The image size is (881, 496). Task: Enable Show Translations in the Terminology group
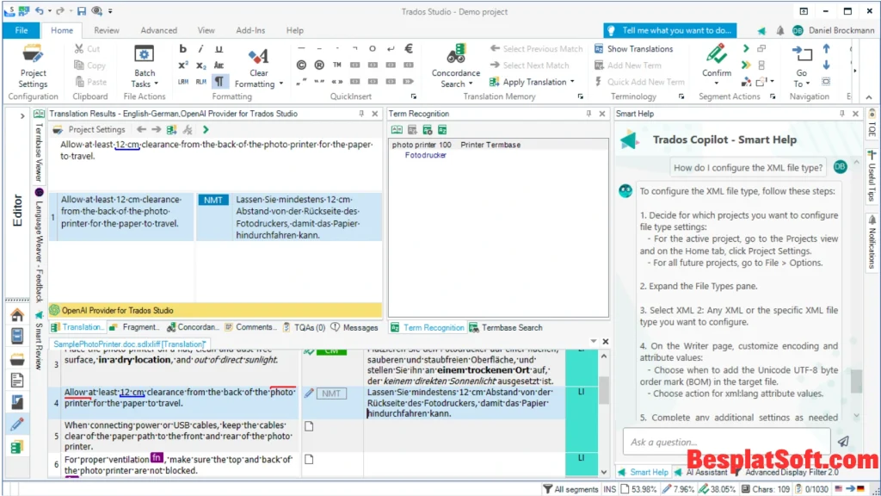click(x=639, y=48)
